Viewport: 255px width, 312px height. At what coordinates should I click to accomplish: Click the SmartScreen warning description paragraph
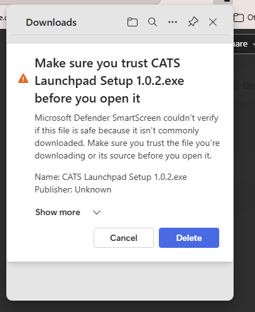pos(127,136)
